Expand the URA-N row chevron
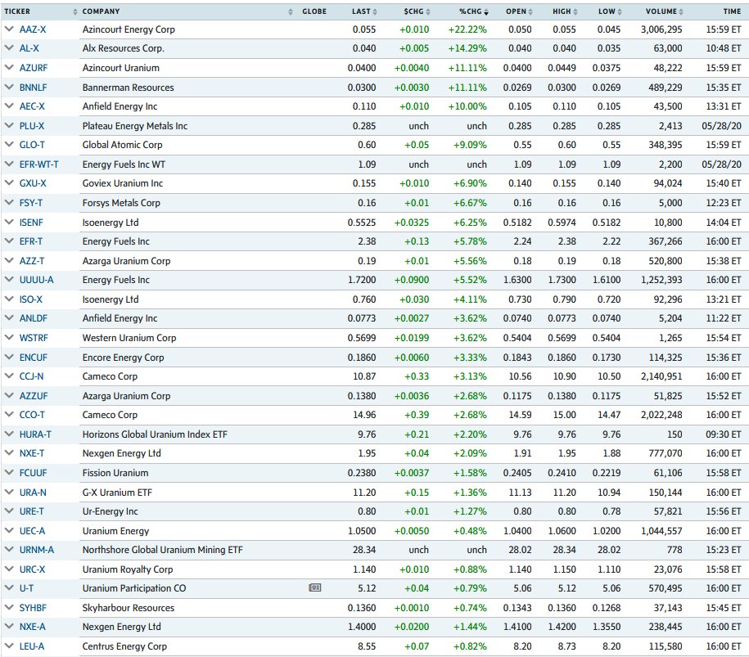 click(9, 493)
